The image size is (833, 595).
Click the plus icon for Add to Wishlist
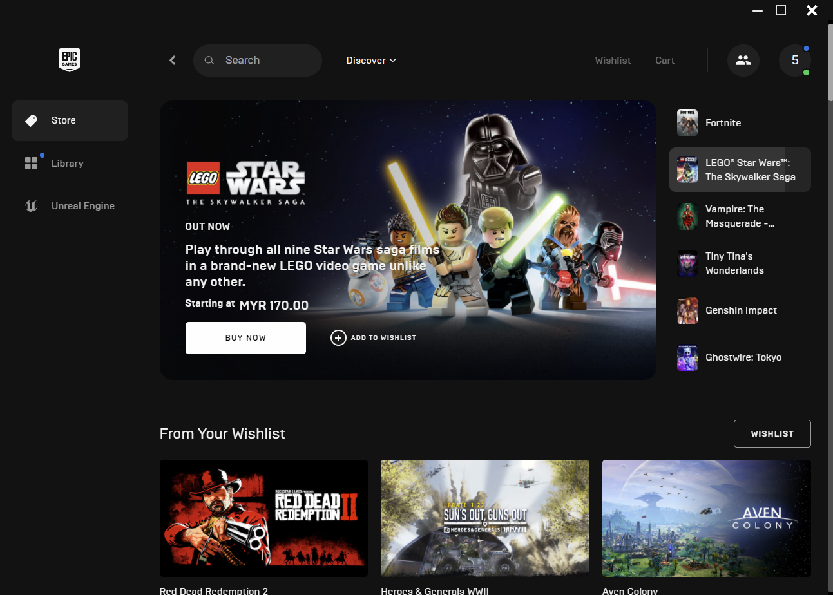(338, 338)
